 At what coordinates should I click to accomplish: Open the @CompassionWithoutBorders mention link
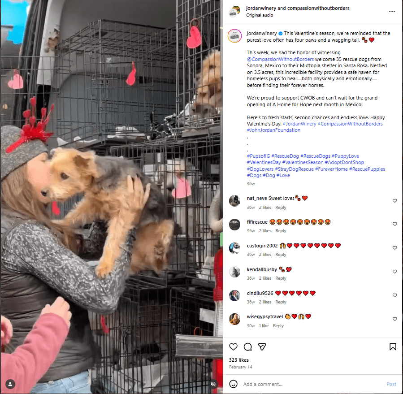click(x=280, y=59)
